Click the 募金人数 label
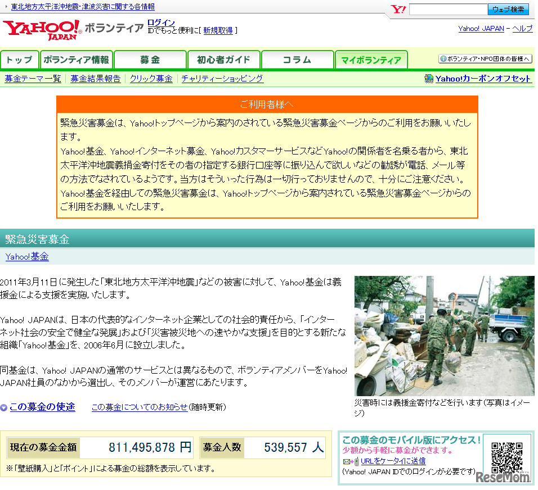The width and height of the screenshot is (538, 490). point(222,447)
